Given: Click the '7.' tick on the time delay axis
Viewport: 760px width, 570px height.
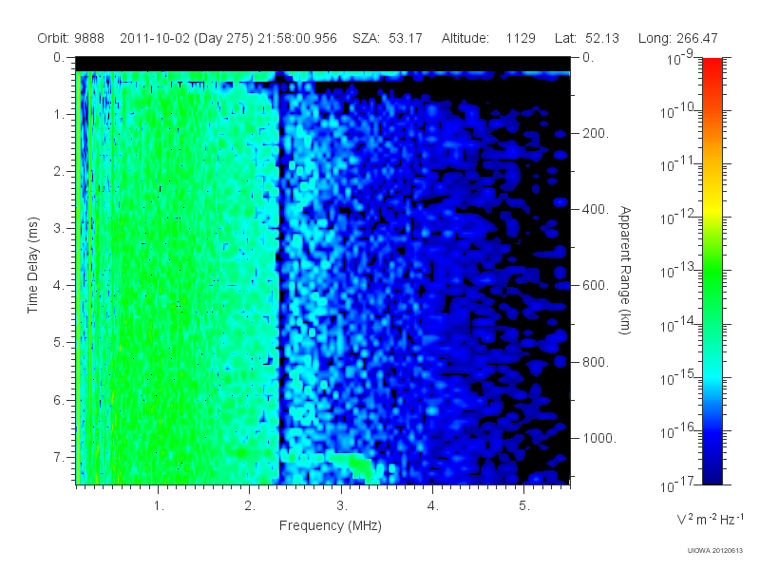Looking at the screenshot, I should [x=59, y=457].
